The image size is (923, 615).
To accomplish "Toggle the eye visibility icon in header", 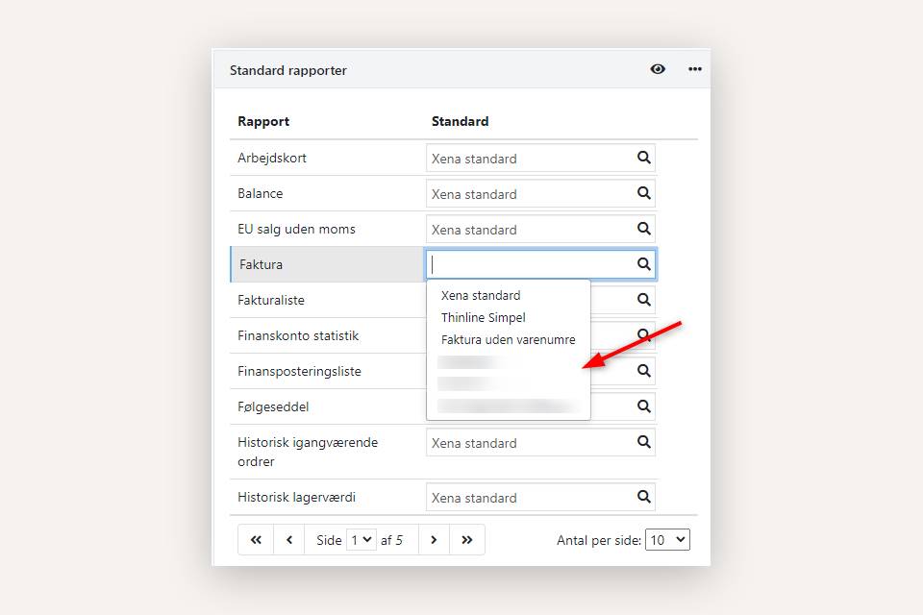I will coord(658,69).
